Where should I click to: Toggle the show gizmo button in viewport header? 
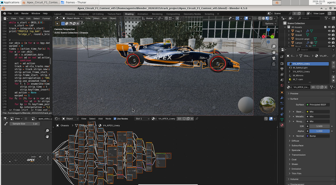pos(238,18)
